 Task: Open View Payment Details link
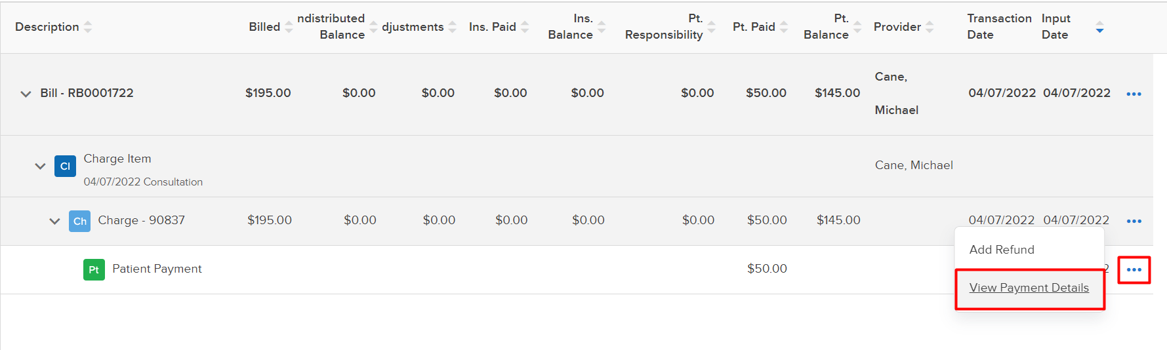click(1029, 288)
